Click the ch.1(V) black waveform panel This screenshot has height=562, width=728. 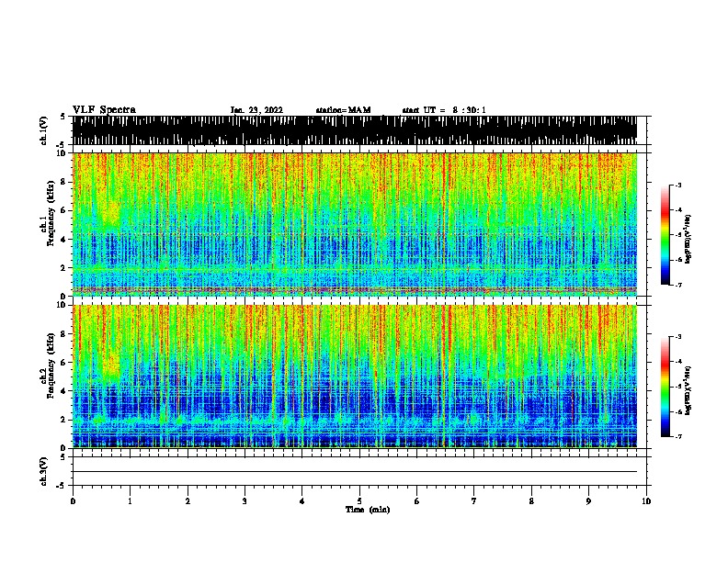click(x=355, y=130)
